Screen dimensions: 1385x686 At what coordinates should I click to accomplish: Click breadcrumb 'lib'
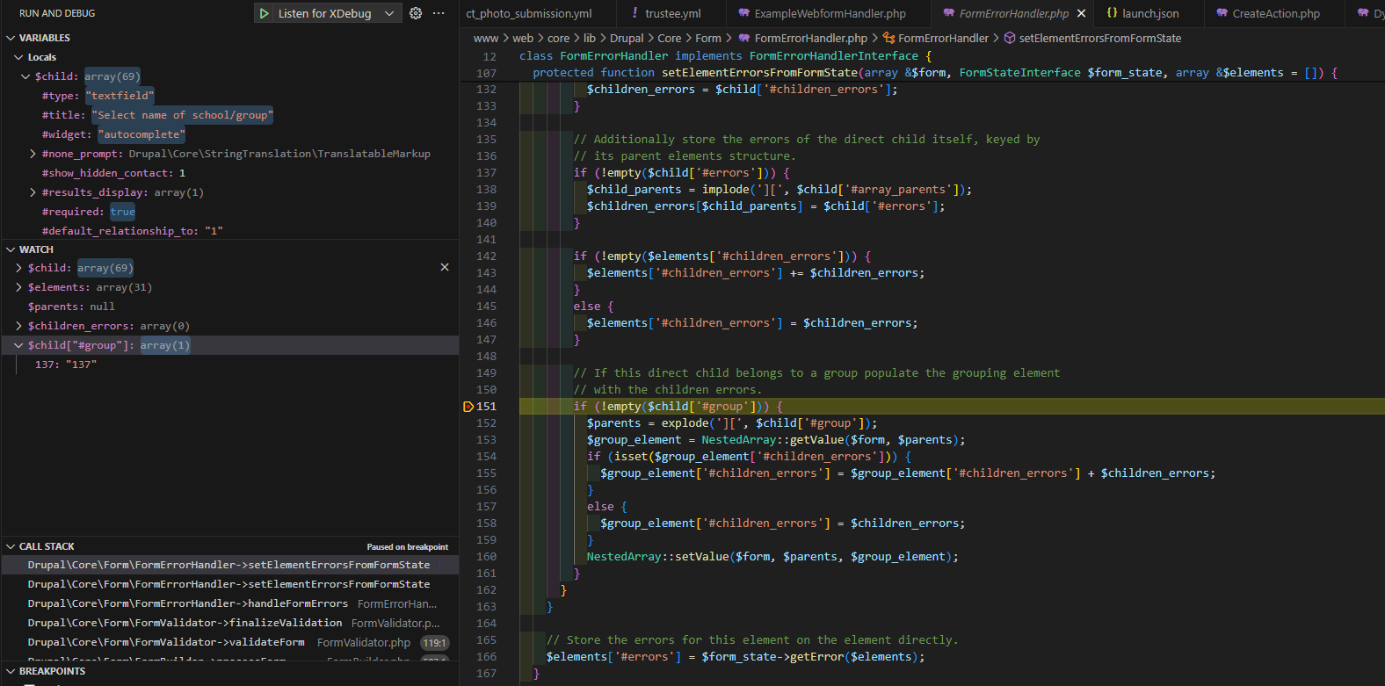pyautogui.click(x=590, y=38)
